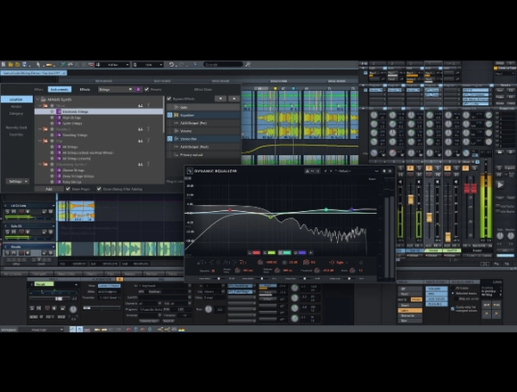Click the magnifier icon beside the search box
Image resolution: width=517 pixels, height=392 pixels.
coord(248,64)
